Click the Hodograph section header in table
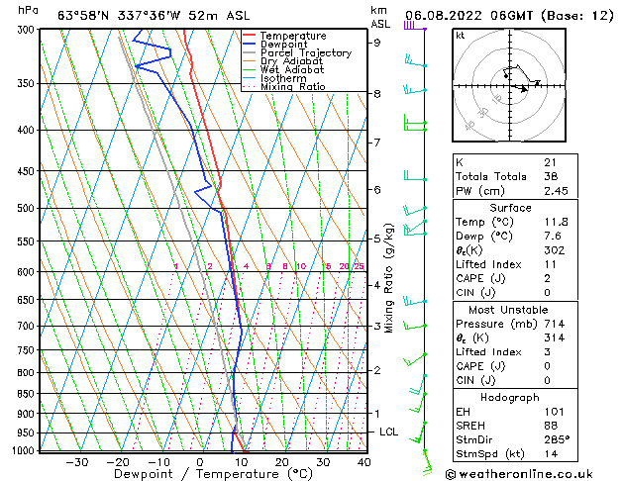This screenshot has width=623, height=481. coord(510,397)
